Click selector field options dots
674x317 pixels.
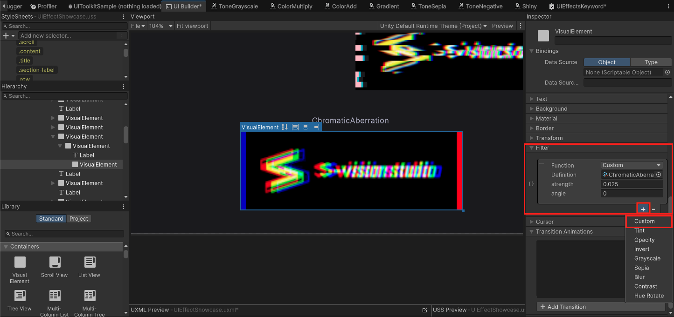[x=122, y=36]
